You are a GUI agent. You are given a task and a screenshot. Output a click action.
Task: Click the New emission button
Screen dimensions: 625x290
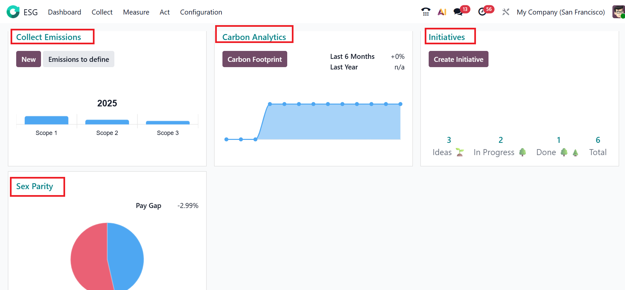click(x=28, y=59)
